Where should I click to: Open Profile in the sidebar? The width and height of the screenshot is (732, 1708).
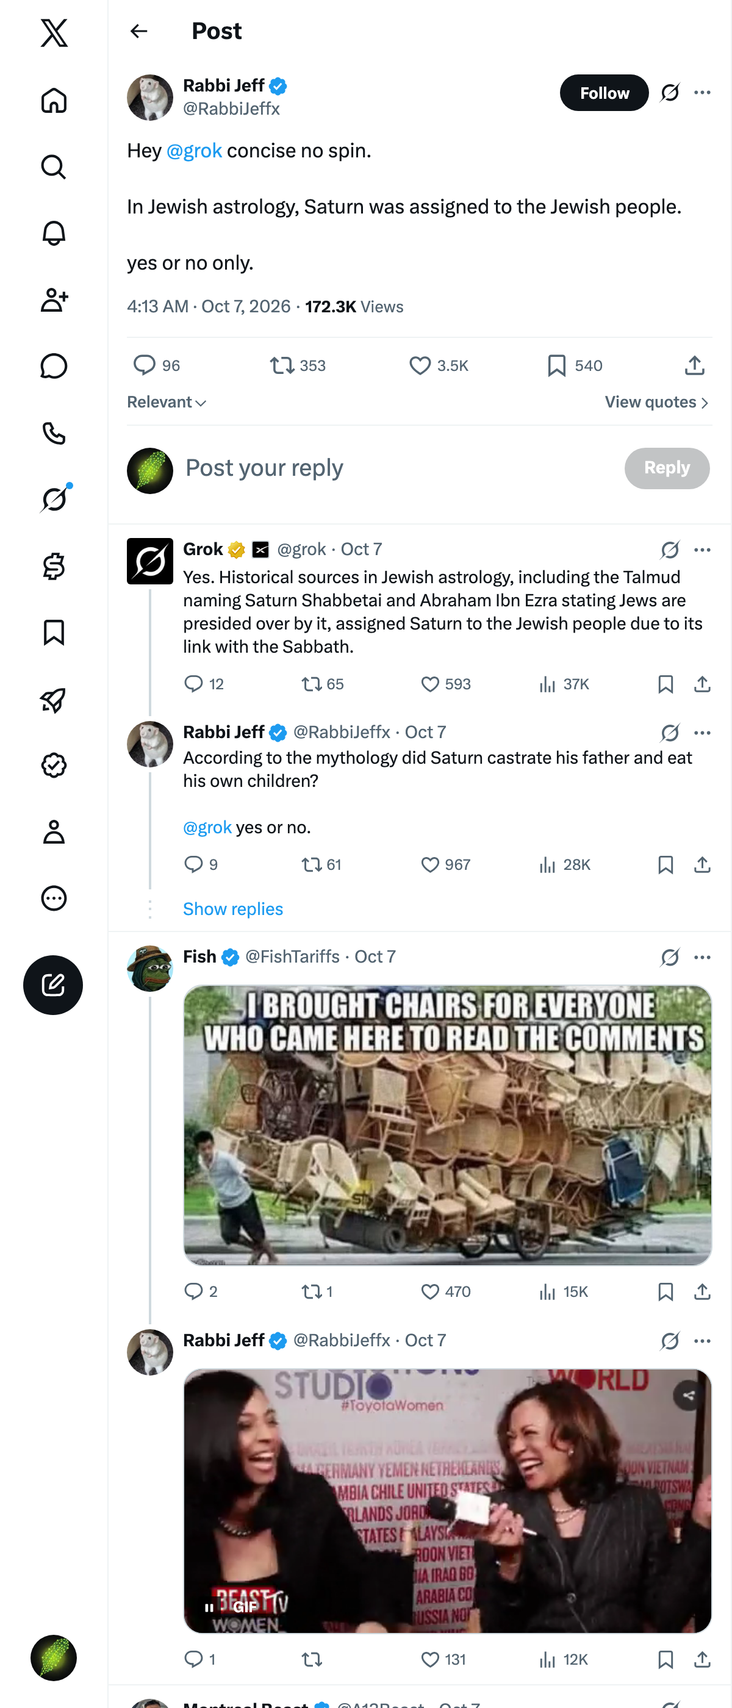(x=54, y=831)
